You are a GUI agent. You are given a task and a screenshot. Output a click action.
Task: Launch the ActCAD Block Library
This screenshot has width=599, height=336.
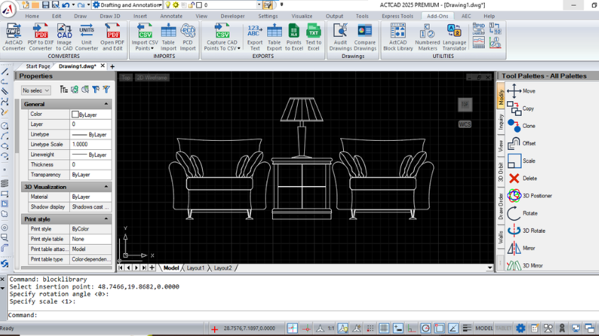[x=398, y=37]
